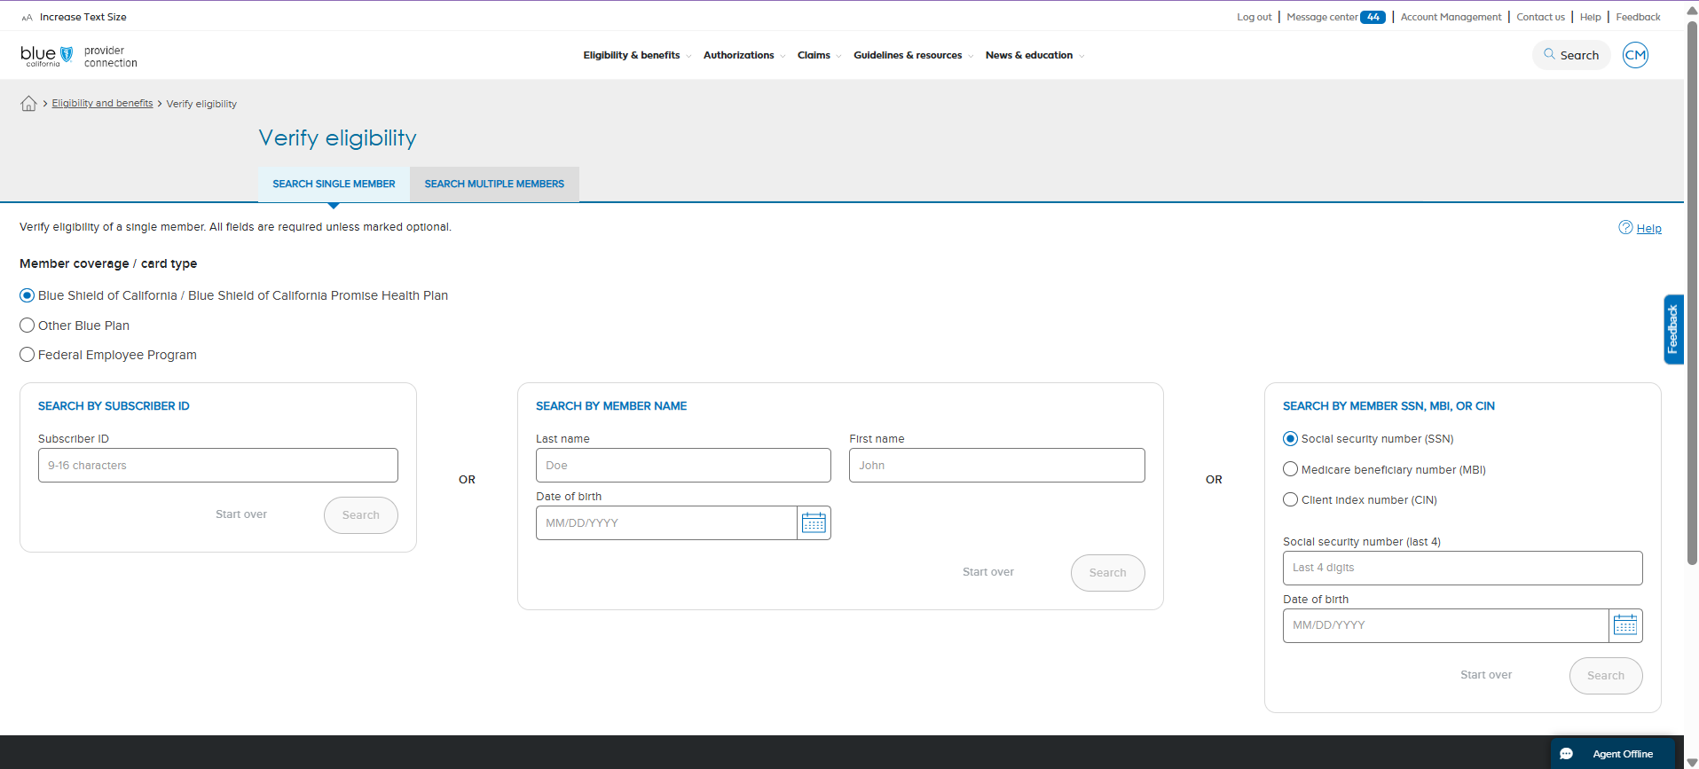Open the Message center link

pos(1322,17)
